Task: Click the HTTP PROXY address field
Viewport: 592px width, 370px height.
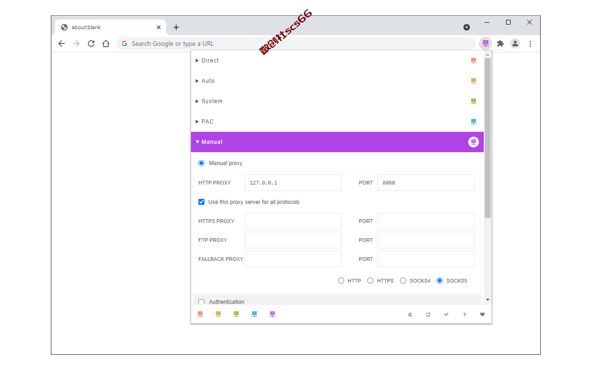Action: [x=293, y=183]
